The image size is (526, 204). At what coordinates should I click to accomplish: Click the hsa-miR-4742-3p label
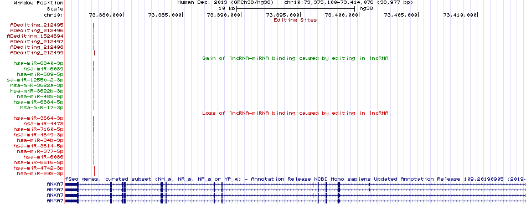(x=39, y=168)
